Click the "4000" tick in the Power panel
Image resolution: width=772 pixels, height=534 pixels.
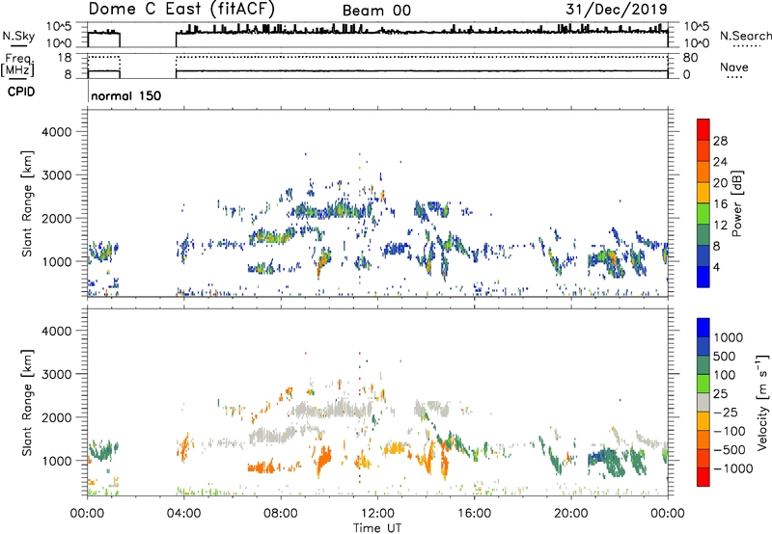[x=56, y=132]
